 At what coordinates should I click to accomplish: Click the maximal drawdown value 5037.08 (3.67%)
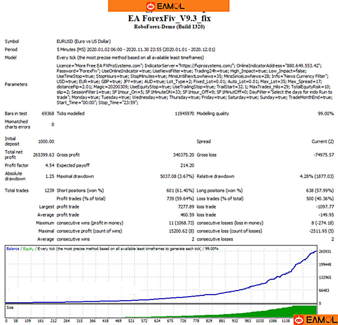click(177, 176)
